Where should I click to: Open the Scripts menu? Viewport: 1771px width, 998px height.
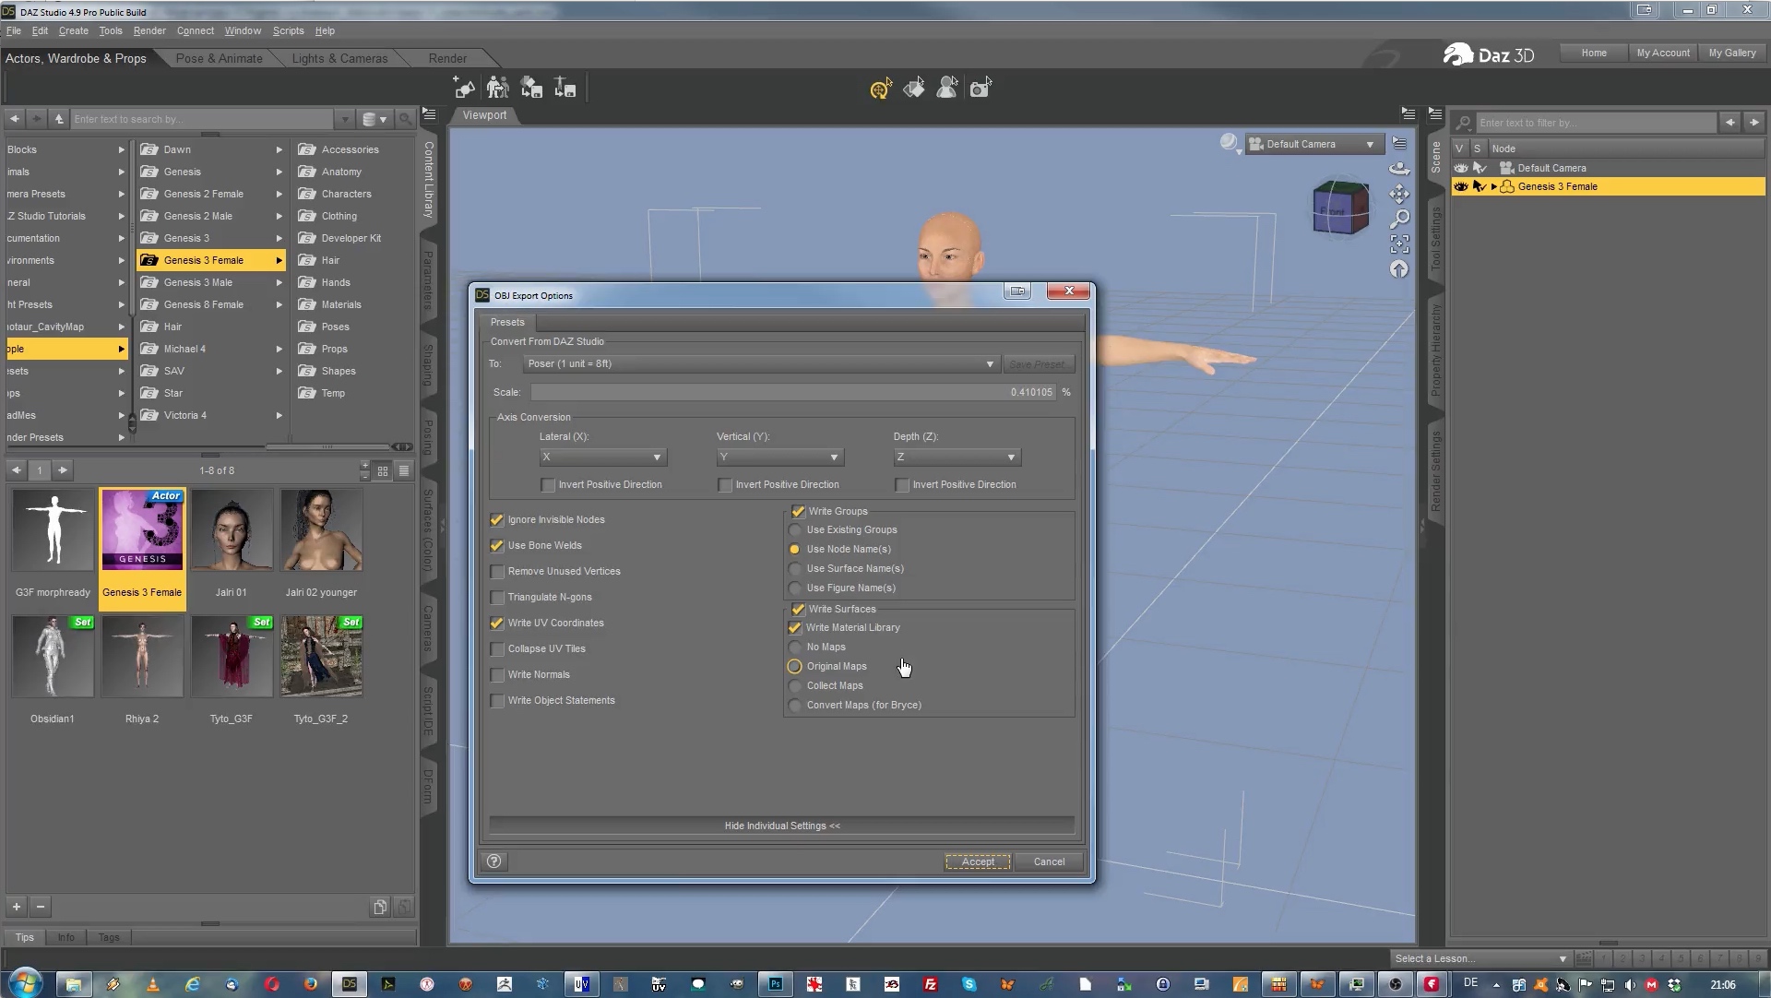(x=288, y=31)
